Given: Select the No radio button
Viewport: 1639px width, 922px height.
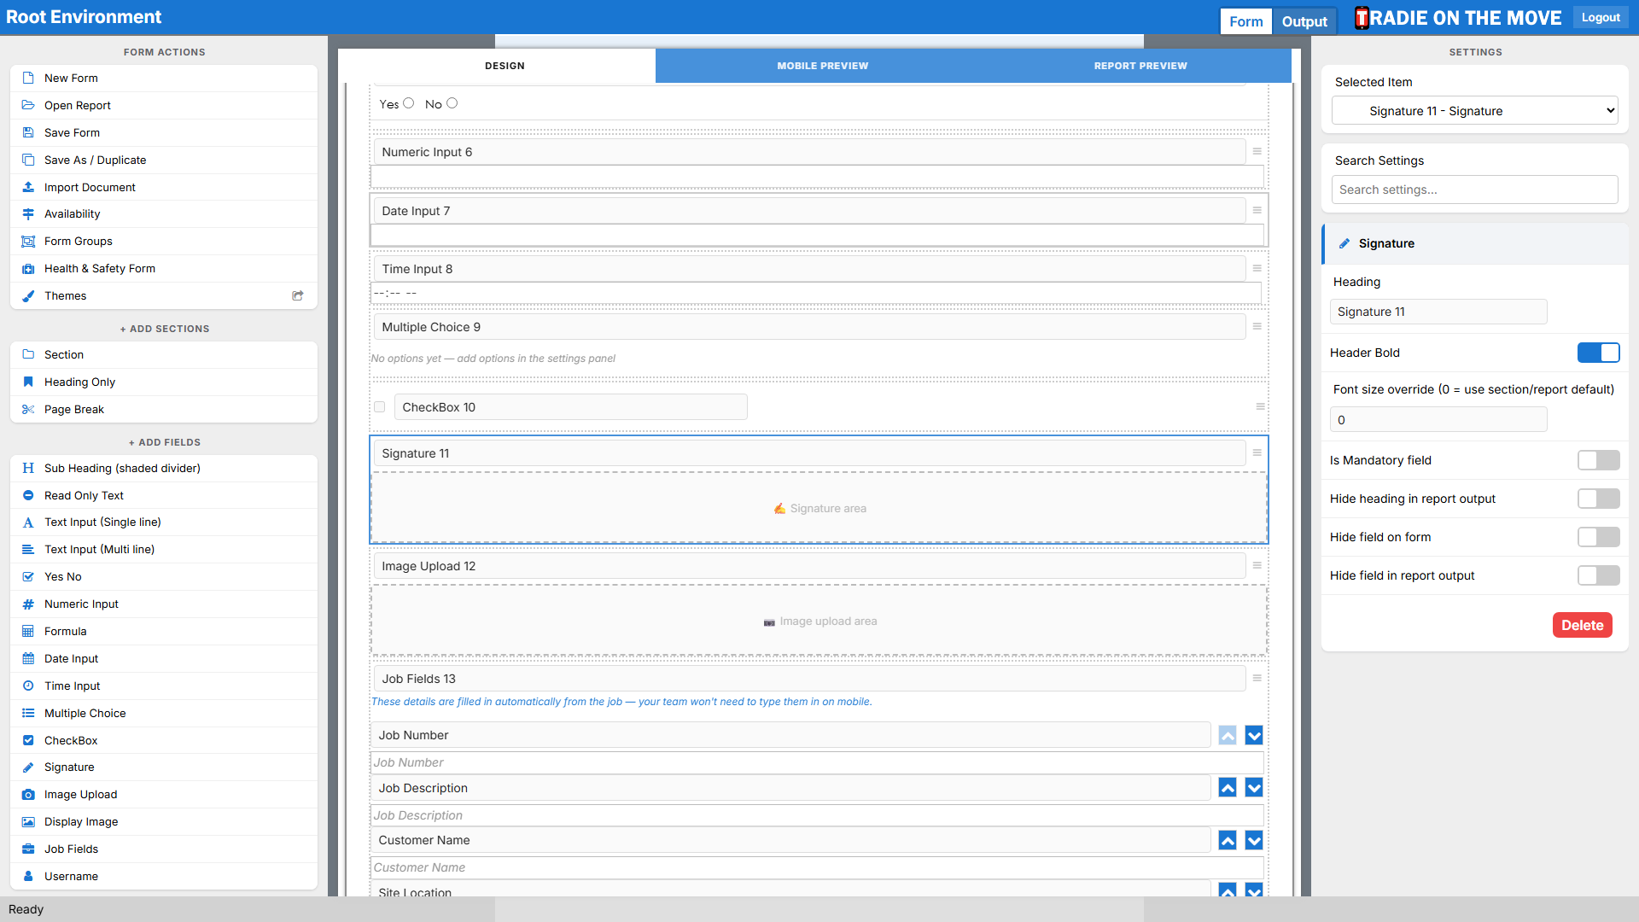Looking at the screenshot, I should [452, 103].
